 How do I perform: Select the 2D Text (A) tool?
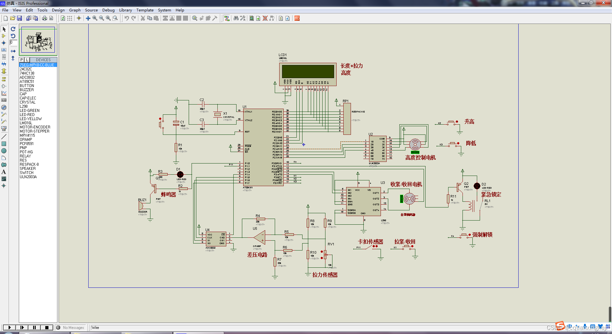click(x=4, y=172)
